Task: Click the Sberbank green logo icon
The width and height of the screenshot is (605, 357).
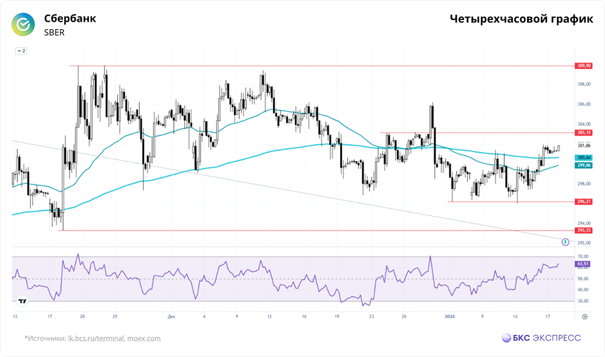Action: (23, 24)
